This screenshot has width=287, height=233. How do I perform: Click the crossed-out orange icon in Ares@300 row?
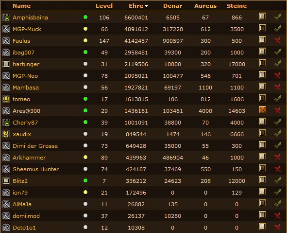[262, 110]
